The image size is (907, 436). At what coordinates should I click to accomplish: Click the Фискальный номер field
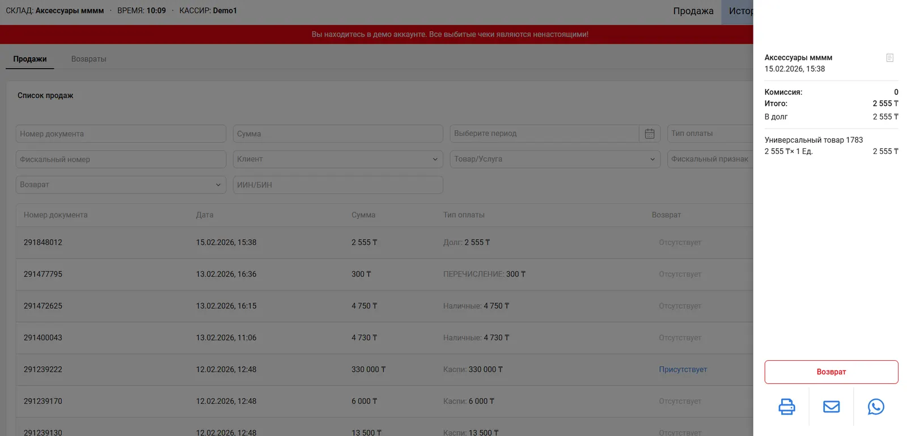tap(120, 159)
